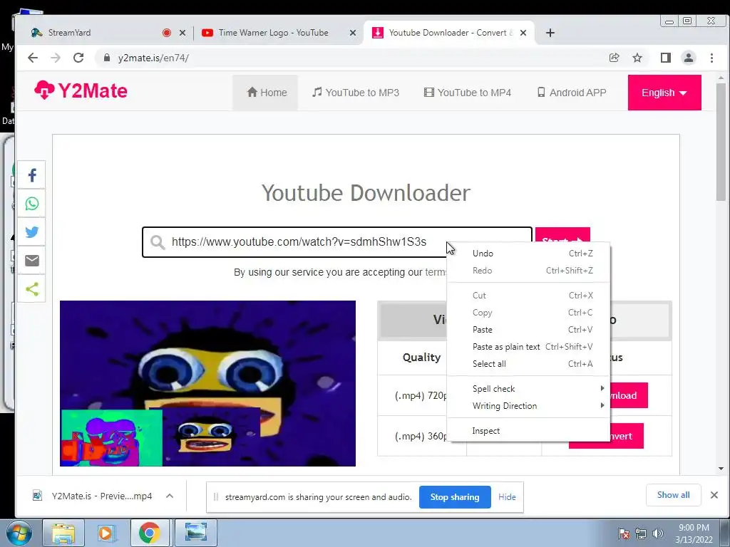
Task: Click the Show all downloads button
Action: coord(673,495)
